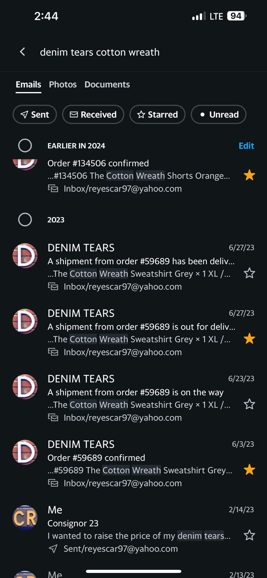The height and width of the screenshot is (578, 267).
Task: Unstar the Order #134506 confirmed email
Action: click(x=249, y=176)
